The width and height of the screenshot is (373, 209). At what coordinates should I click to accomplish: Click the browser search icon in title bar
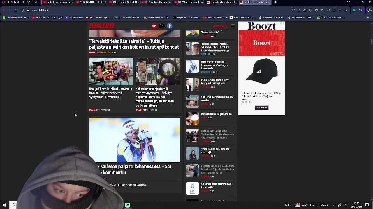pos(349,2)
